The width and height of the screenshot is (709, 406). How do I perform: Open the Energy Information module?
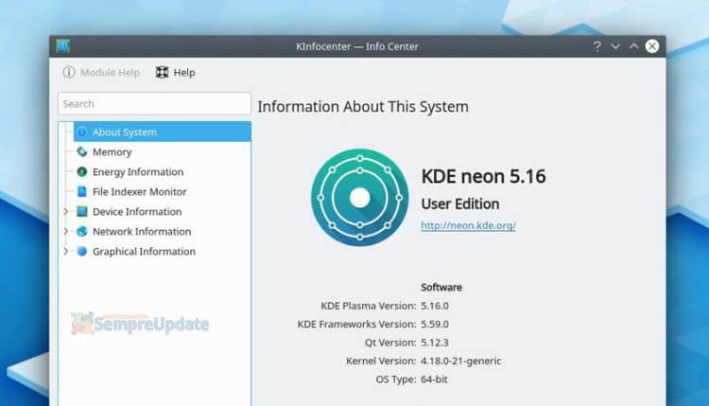point(138,172)
